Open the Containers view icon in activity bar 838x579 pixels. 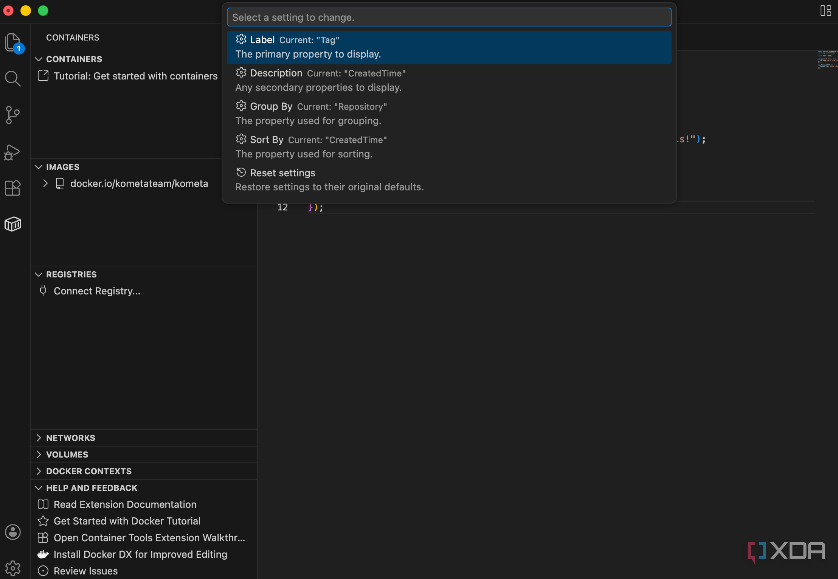point(13,224)
